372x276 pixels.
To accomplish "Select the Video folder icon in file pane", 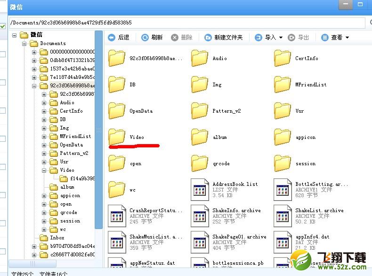I will pos(117,137).
